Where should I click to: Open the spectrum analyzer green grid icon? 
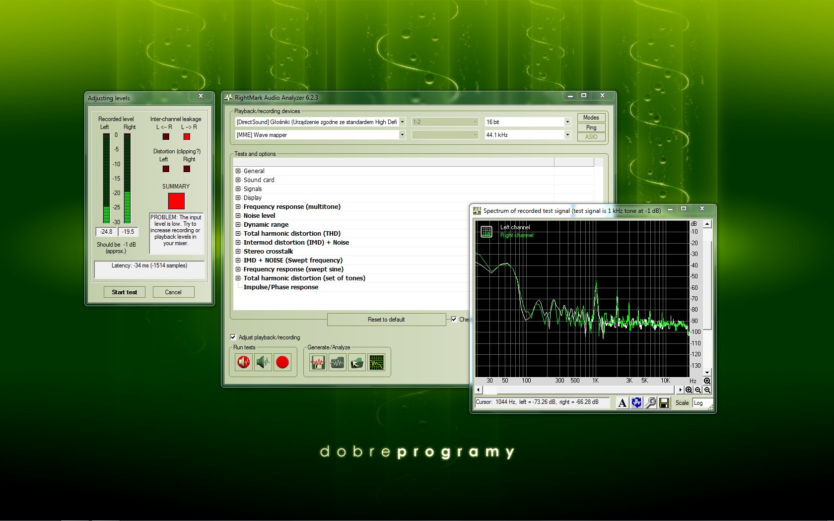click(x=376, y=363)
